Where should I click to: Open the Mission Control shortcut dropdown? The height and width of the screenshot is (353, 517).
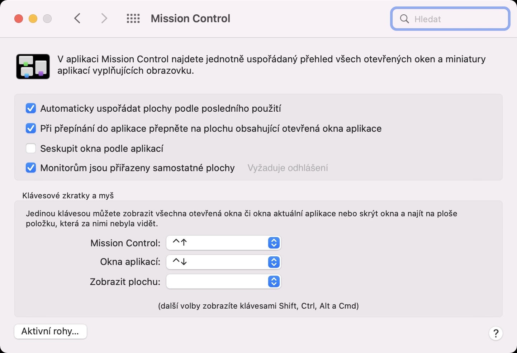(x=223, y=243)
